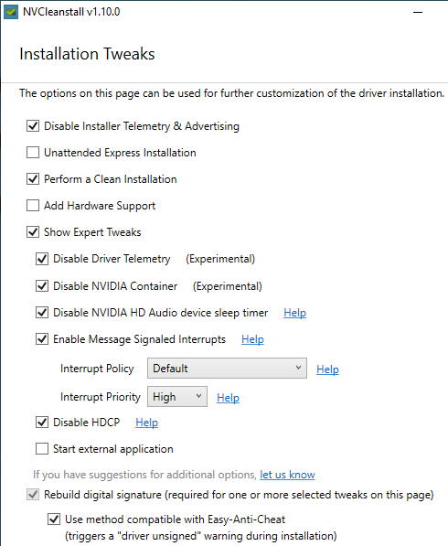Open Help link next to Message Signaled Interrupts
The width and height of the screenshot is (448, 546).
click(x=252, y=339)
